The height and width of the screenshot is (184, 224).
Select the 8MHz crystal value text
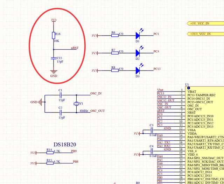[x=84, y=111]
